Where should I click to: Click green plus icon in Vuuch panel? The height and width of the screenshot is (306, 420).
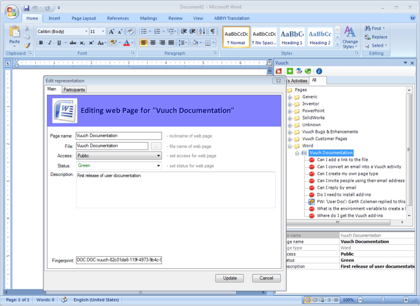click(290, 71)
